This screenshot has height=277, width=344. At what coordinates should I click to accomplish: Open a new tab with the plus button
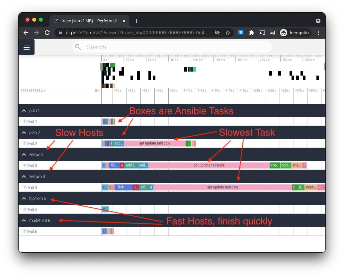(x=136, y=21)
